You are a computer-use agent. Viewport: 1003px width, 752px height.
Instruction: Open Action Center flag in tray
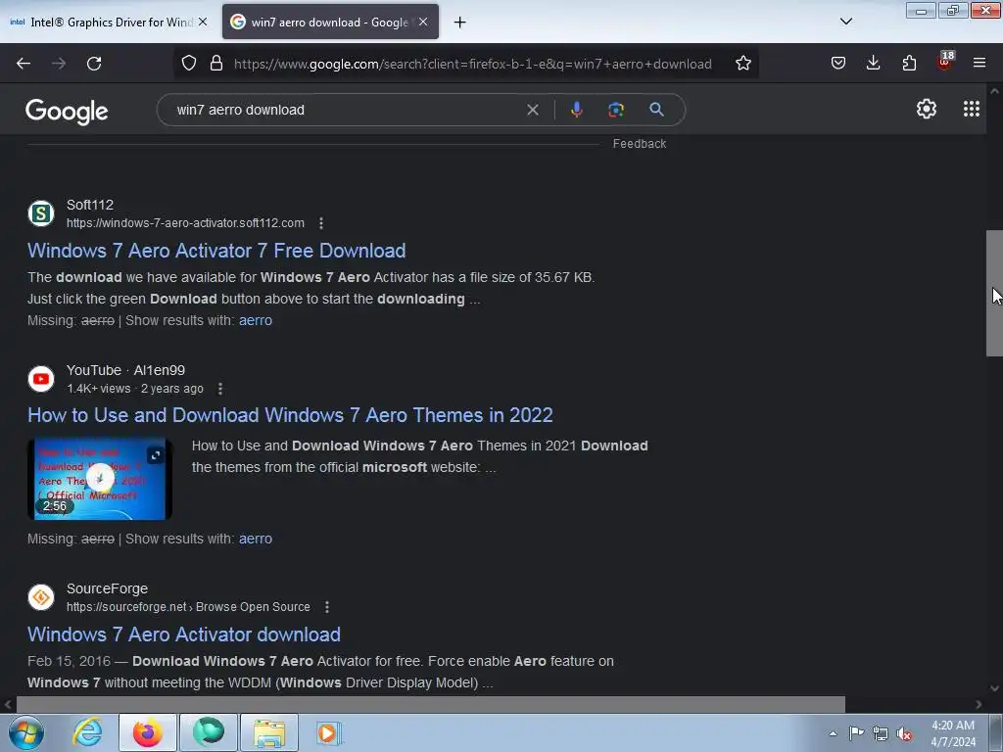(x=856, y=733)
